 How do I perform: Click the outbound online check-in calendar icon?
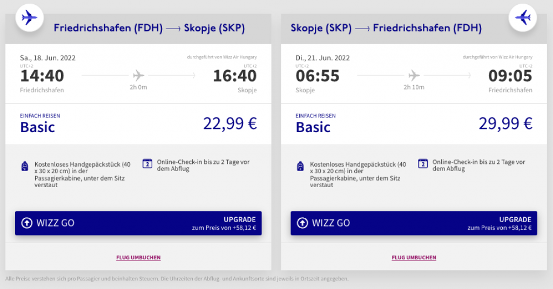coord(147,163)
